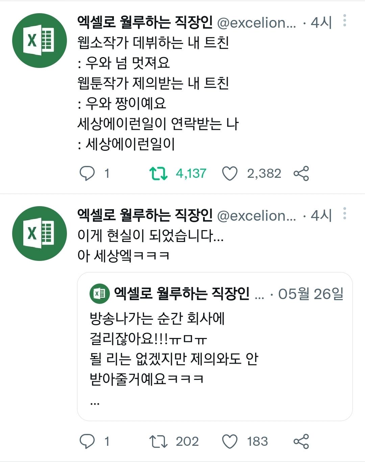Screen dimensions: 365x462
Task: Open the three-dot menu on the second tweet
Action: click(345, 213)
